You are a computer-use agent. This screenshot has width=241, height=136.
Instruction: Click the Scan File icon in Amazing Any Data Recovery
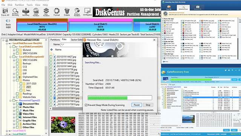click(169, 7)
